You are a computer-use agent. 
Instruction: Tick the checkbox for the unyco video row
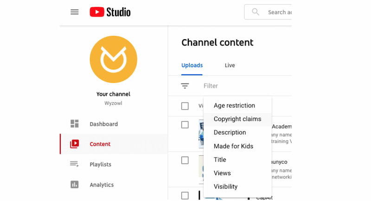pyautogui.click(x=185, y=160)
